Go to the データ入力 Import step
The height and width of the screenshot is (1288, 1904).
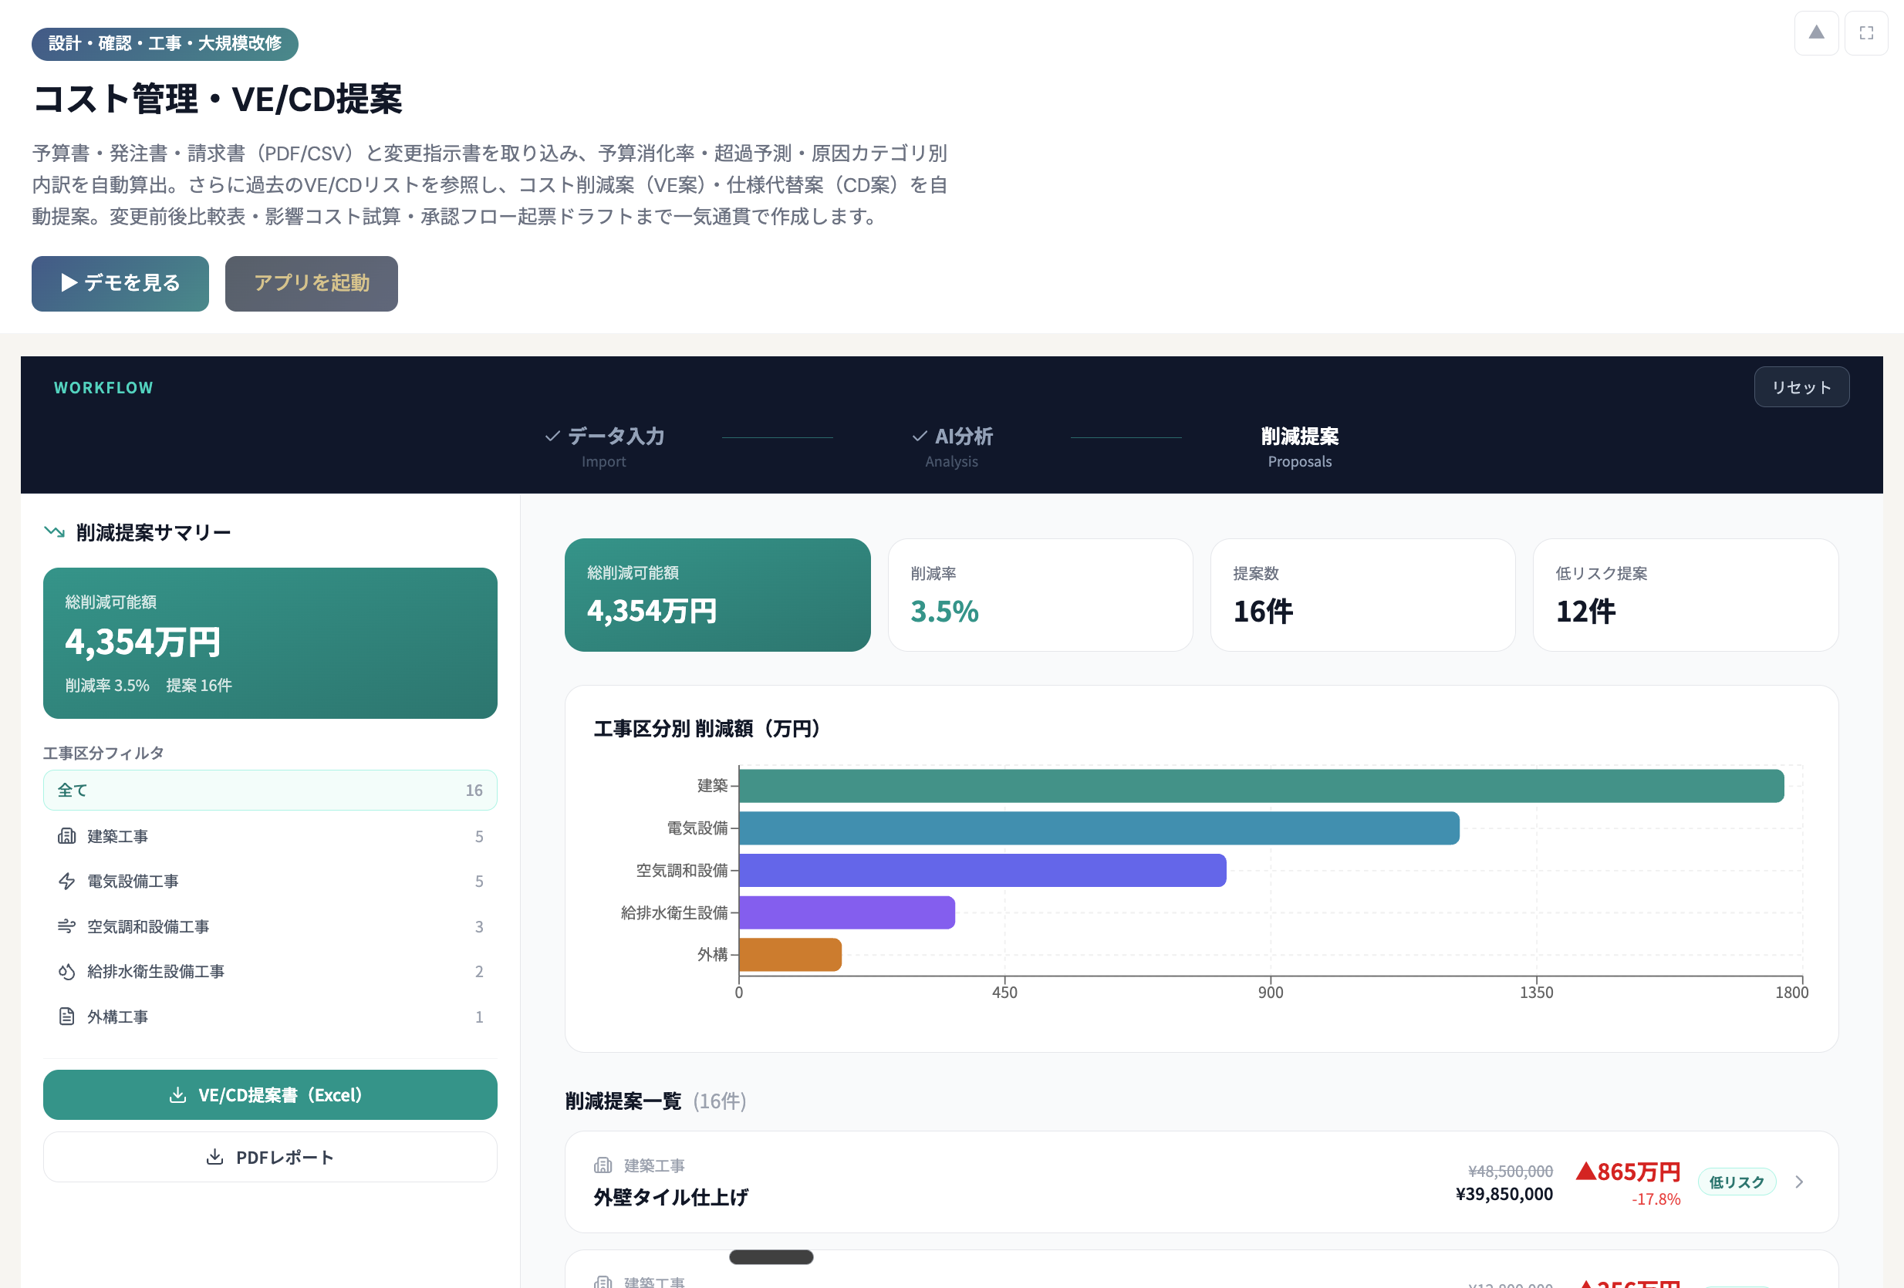pos(605,447)
